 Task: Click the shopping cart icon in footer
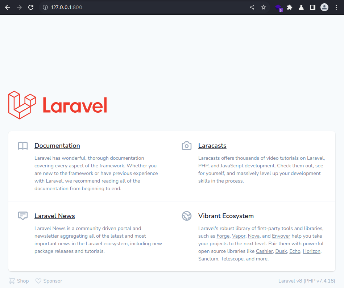[x=12, y=281]
